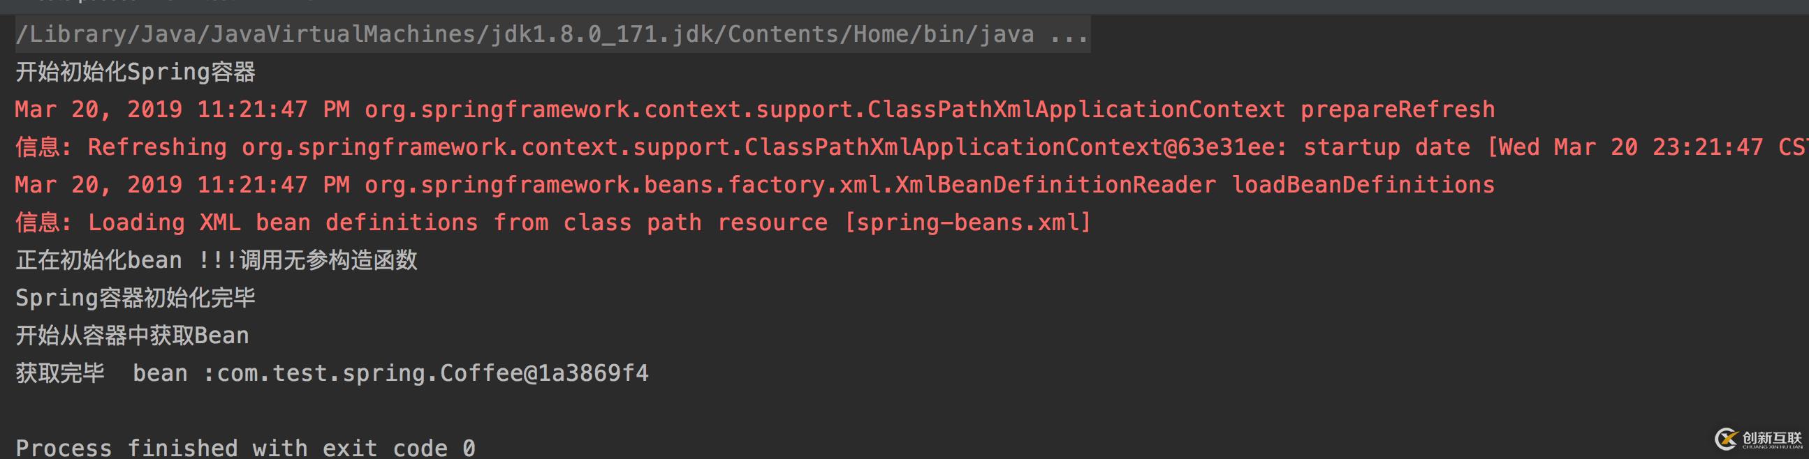Click the jdk1.8.0_171 java path line

552,34
